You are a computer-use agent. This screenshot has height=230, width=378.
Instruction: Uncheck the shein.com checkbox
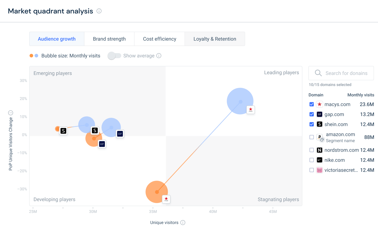[311, 124]
